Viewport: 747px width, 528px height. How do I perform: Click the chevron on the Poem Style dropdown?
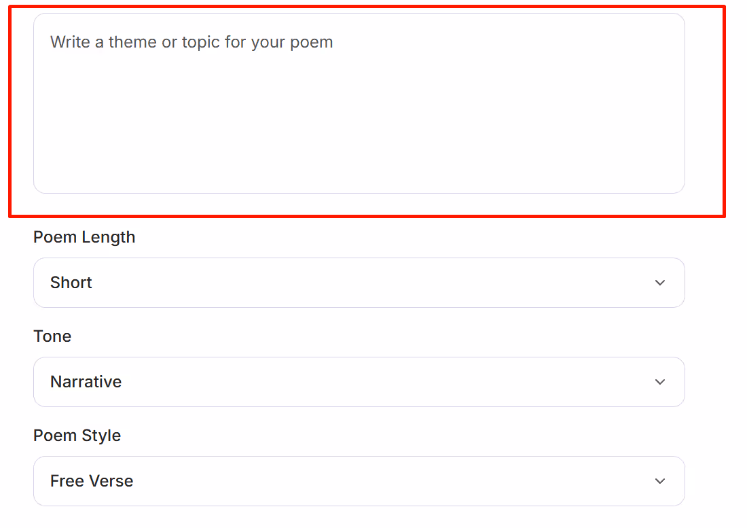click(659, 481)
